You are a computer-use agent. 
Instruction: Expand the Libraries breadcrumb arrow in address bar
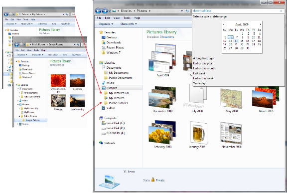tap(134, 11)
